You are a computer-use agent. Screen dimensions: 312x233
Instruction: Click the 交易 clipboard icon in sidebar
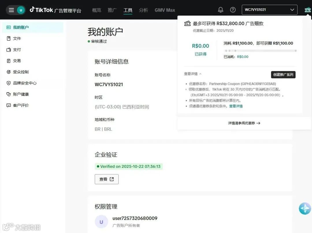click(9, 61)
